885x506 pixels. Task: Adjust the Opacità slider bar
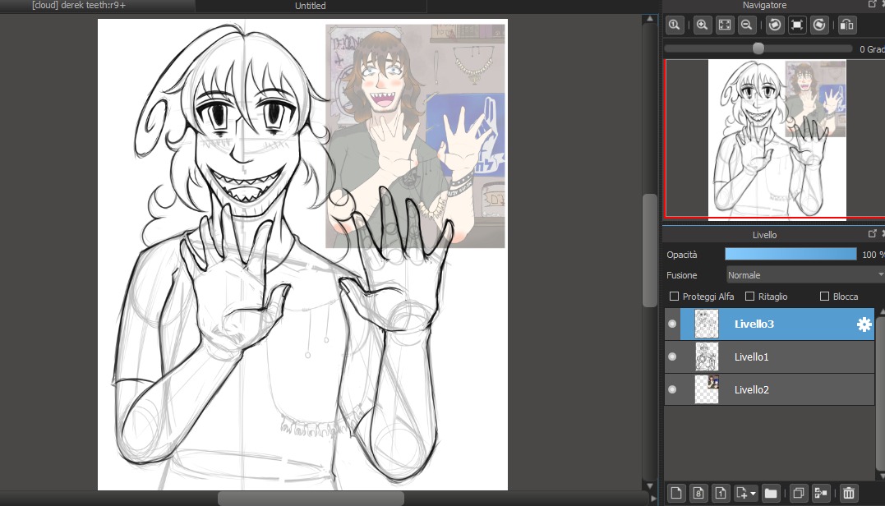(x=791, y=255)
